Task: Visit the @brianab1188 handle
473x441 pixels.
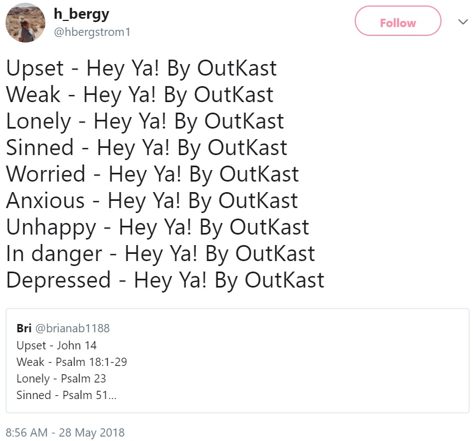Action: point(72,328)
